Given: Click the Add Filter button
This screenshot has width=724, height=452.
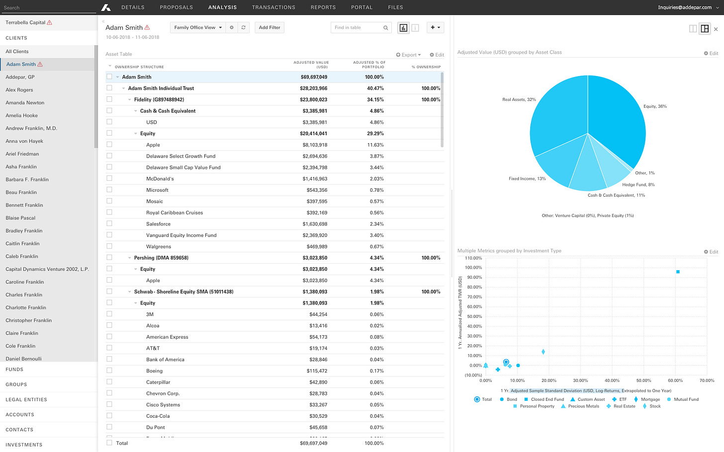Looking at the screenshot, I should 270,28.
